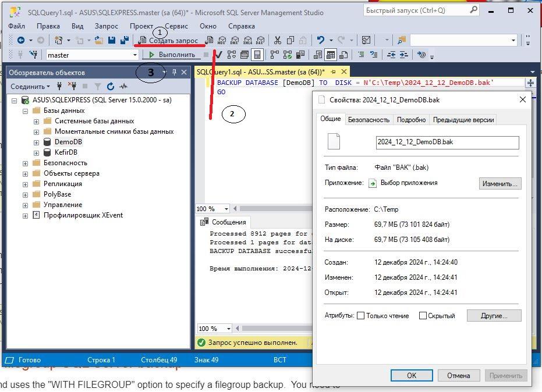542x392 pixels.
Task: Open the Справка menu
Action: [241, 26]
